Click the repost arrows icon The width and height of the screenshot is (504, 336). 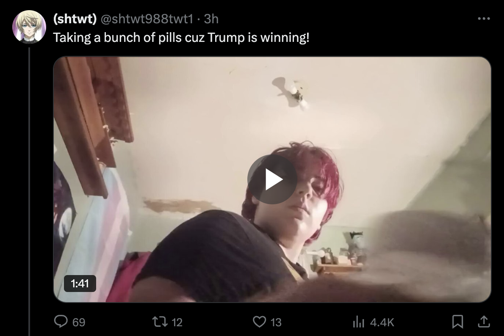(160, 322)
